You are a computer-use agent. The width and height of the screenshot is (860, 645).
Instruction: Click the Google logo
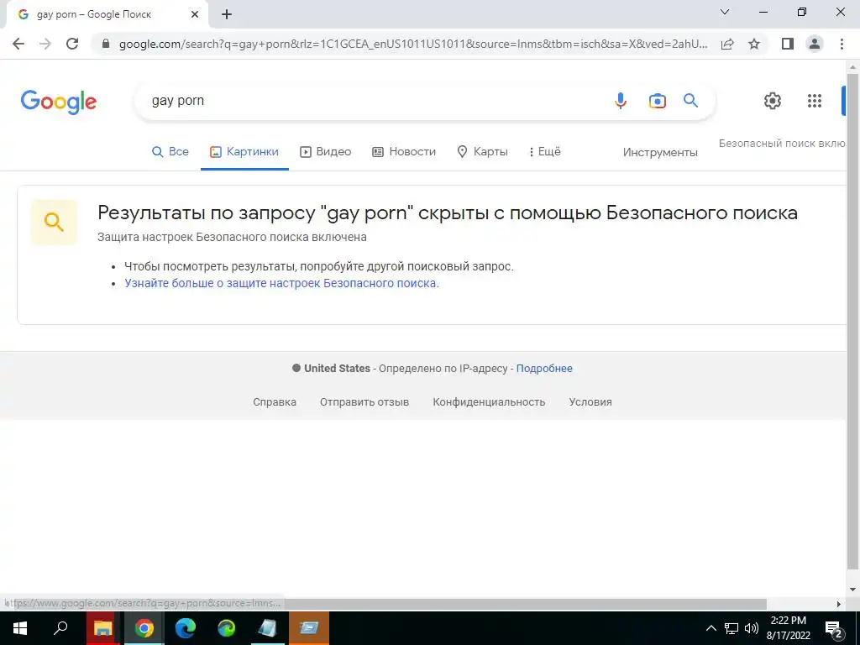(x=59, y=102)
